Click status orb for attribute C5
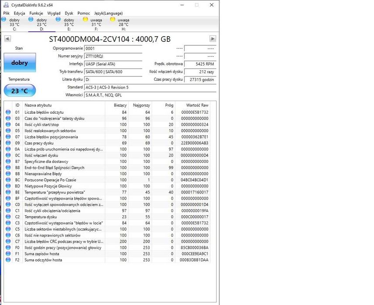The width and height of the screenshot is (374, 305). 8,229
